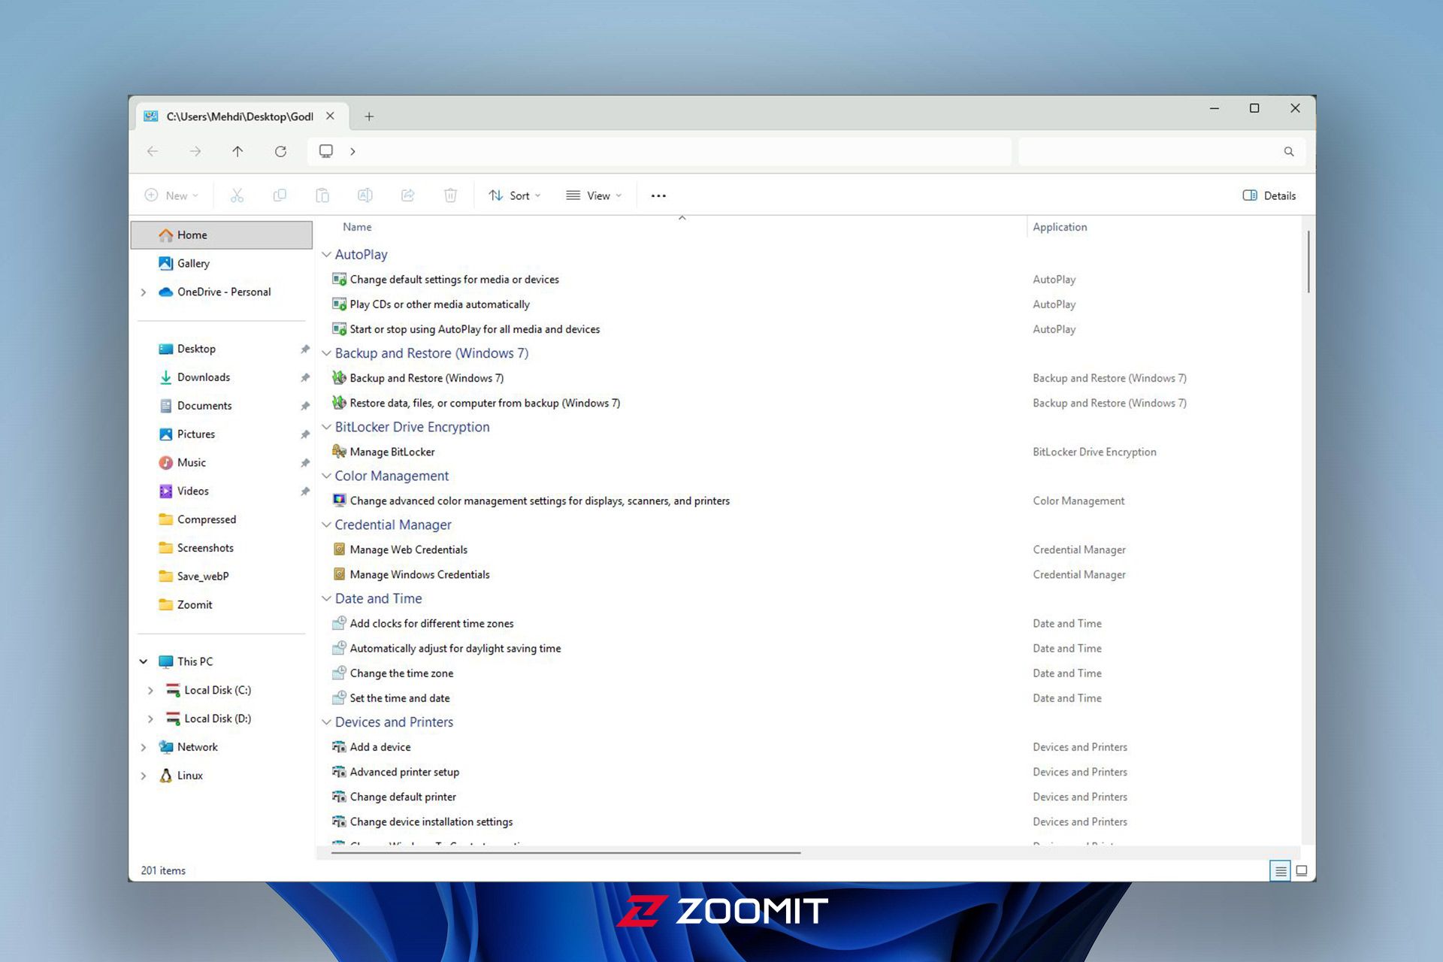The image size is (1443, 962).
Task: Click the Up directory arrow icon
Action: pos(237,152)
